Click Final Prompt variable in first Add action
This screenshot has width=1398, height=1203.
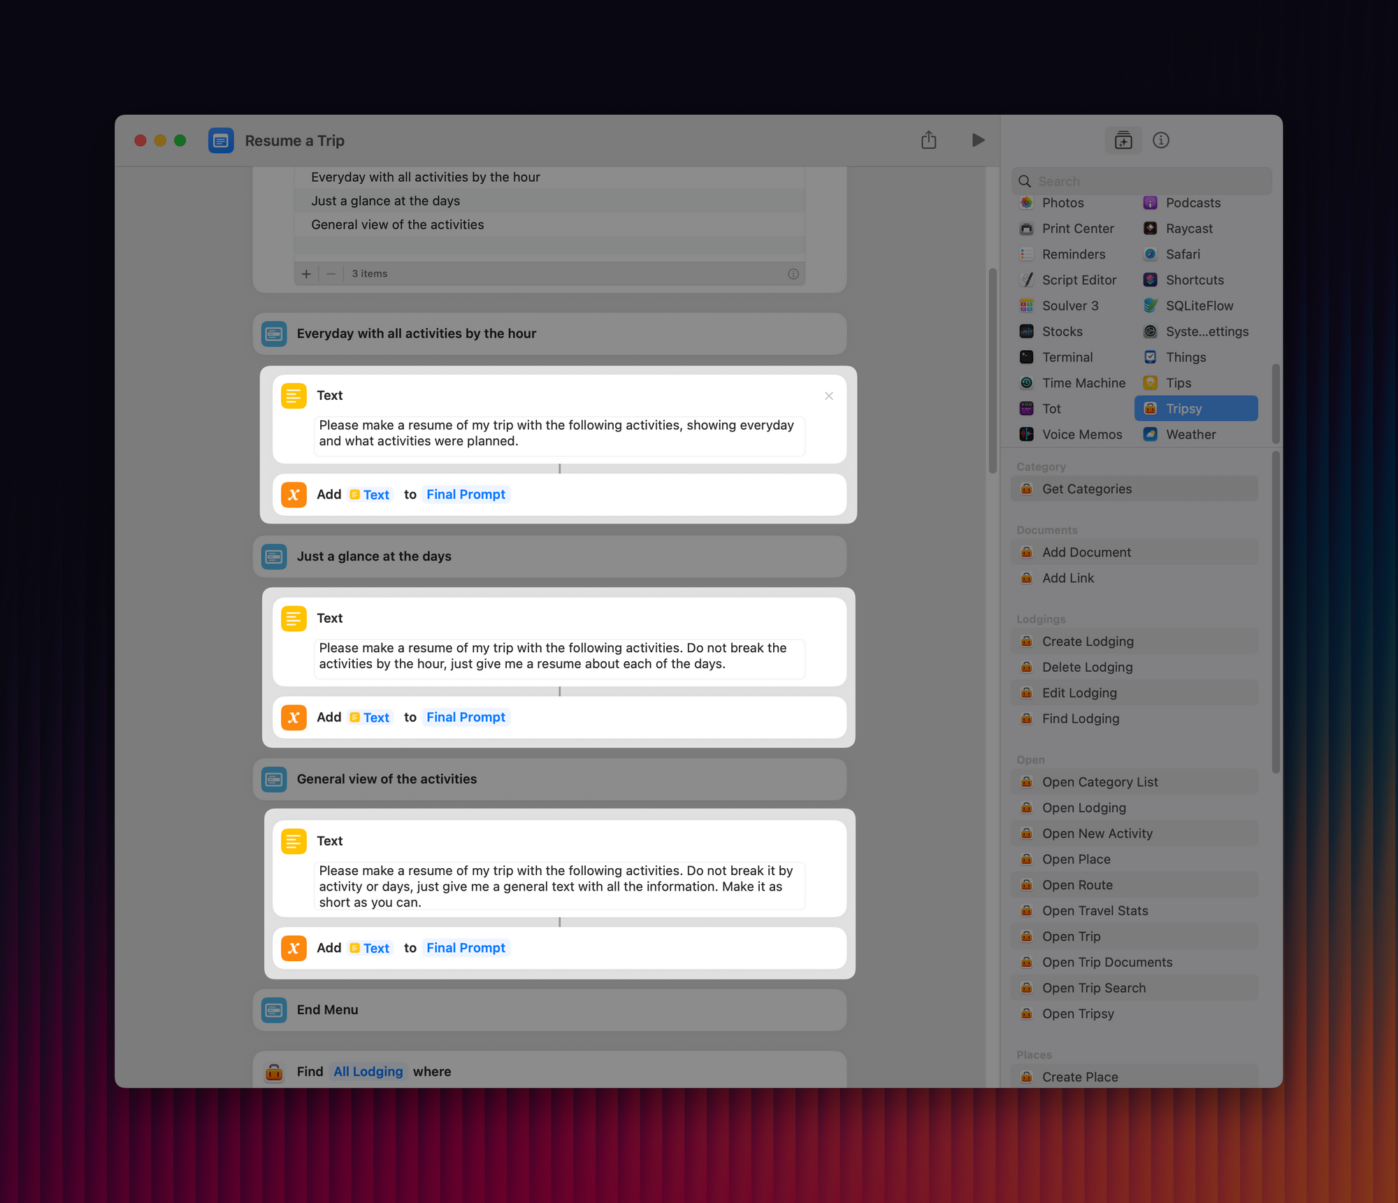point(466,495)
